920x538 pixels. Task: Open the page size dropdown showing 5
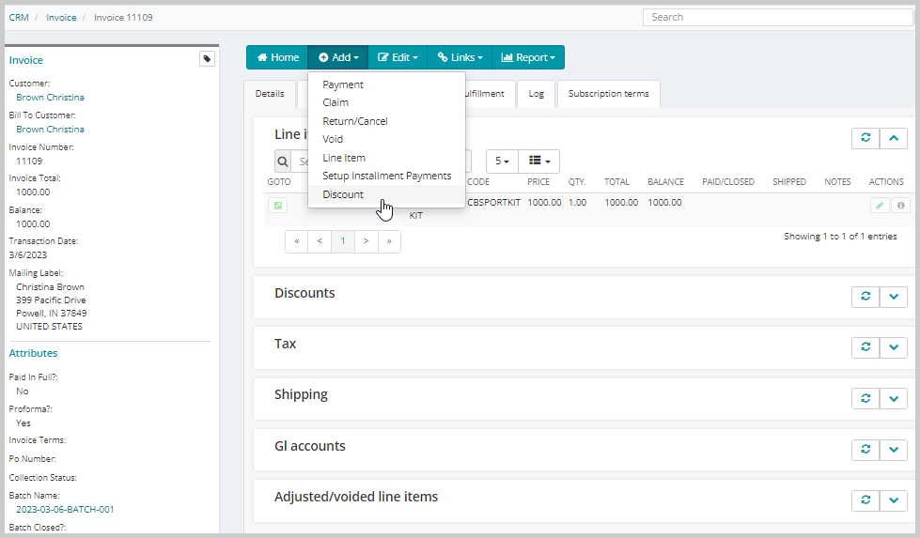[502, 161]
